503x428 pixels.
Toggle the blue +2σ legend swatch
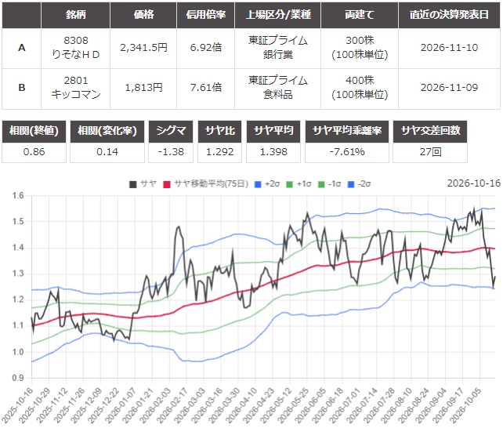[258, 184]
